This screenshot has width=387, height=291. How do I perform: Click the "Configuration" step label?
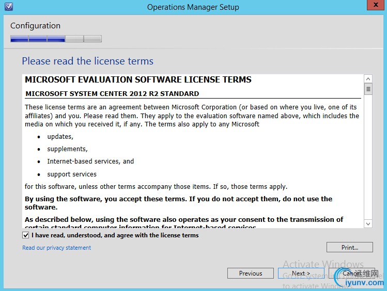[35, 26]
